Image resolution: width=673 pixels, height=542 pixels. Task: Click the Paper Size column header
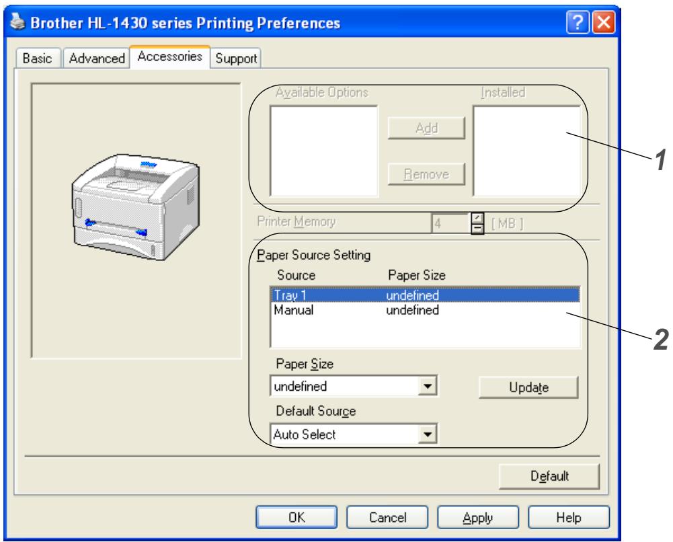coord(417,275)
